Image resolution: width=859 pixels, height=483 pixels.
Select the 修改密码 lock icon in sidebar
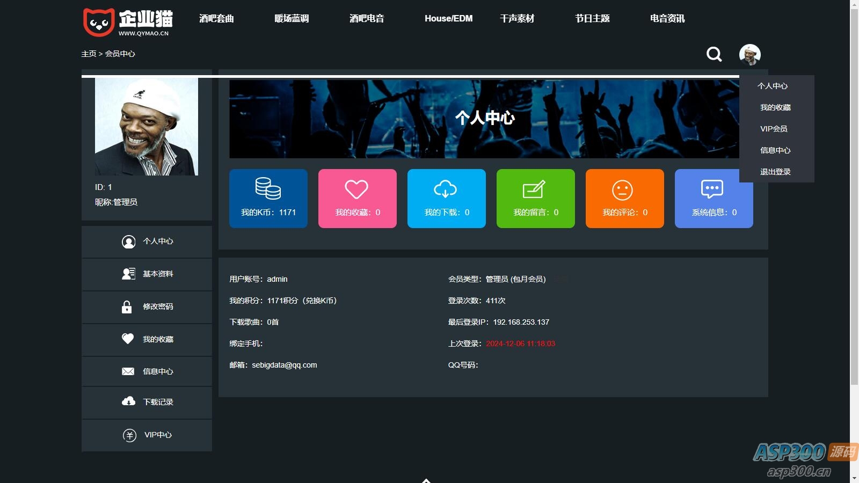(128, 307)
